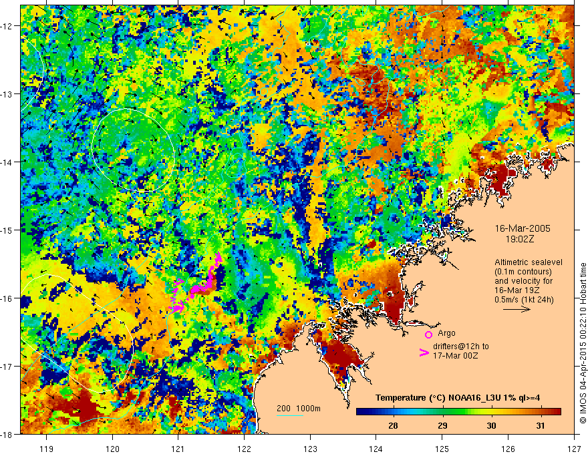Image resolution: width=588 pixels, height=454 pixels.
Task: Click the '(0.1m contours)' text
Action: (523, 272)
